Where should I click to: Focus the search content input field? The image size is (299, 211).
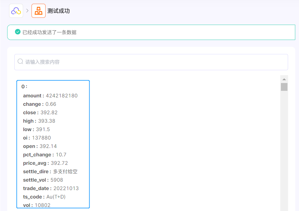click(x=151, y=62)
